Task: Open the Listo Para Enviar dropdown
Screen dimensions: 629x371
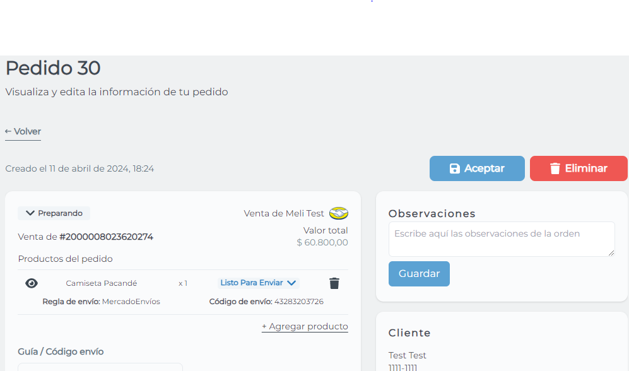Action: pyautogui.click(x=258, y=283)
